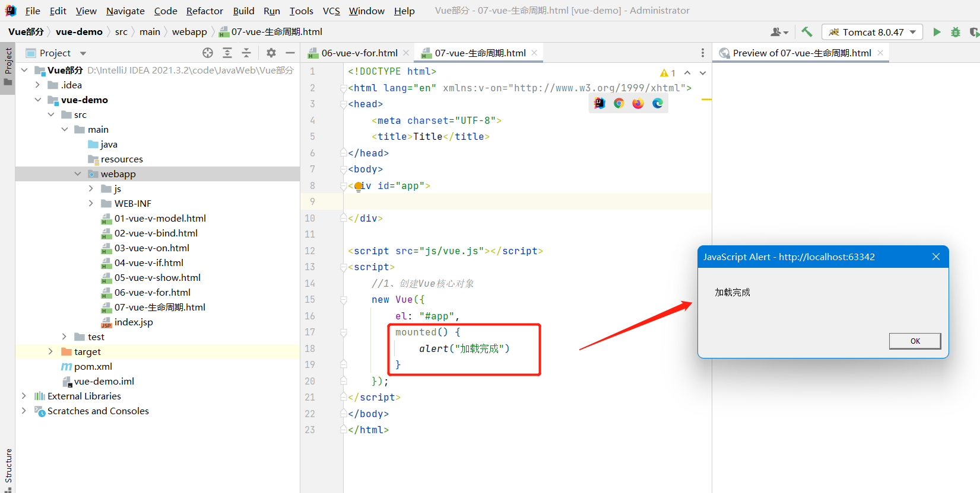Hide the Project panel with the minus icon
980x493 pixels.
coord(290,53)
